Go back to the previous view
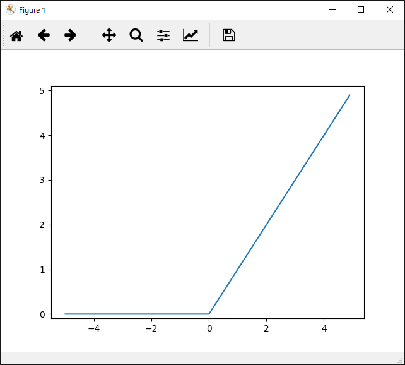 (44, 35)
